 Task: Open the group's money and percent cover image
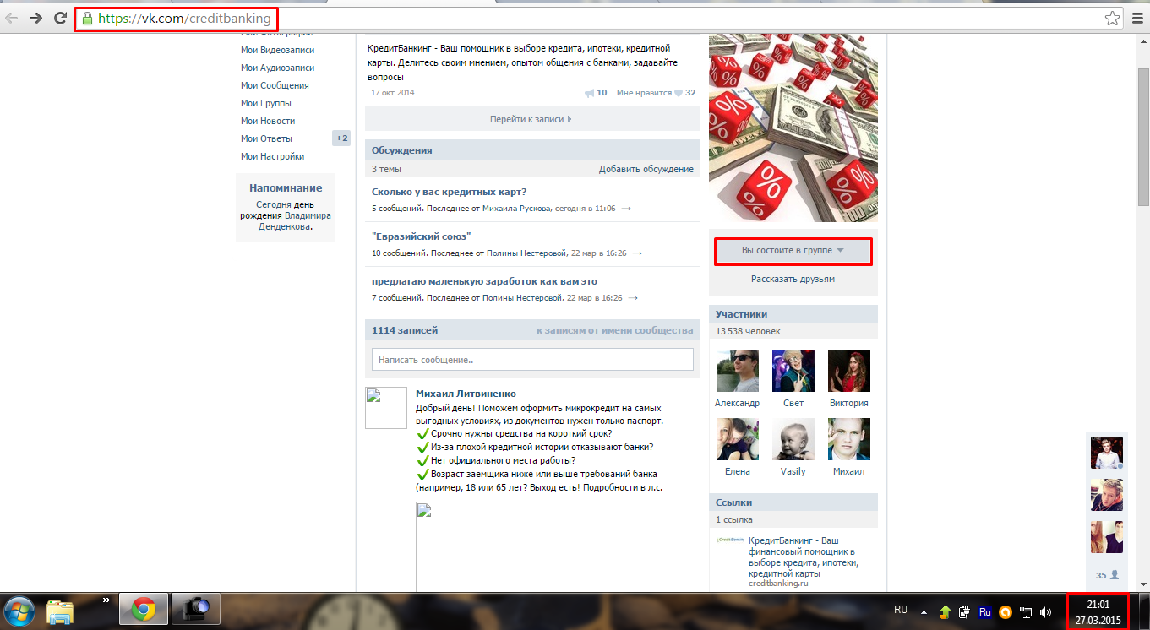793,128
